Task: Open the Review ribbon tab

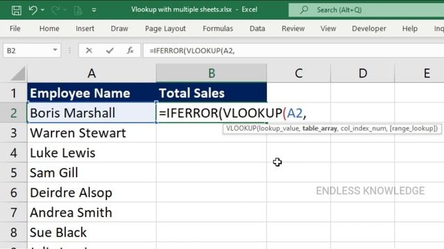Action: [293, 28]
